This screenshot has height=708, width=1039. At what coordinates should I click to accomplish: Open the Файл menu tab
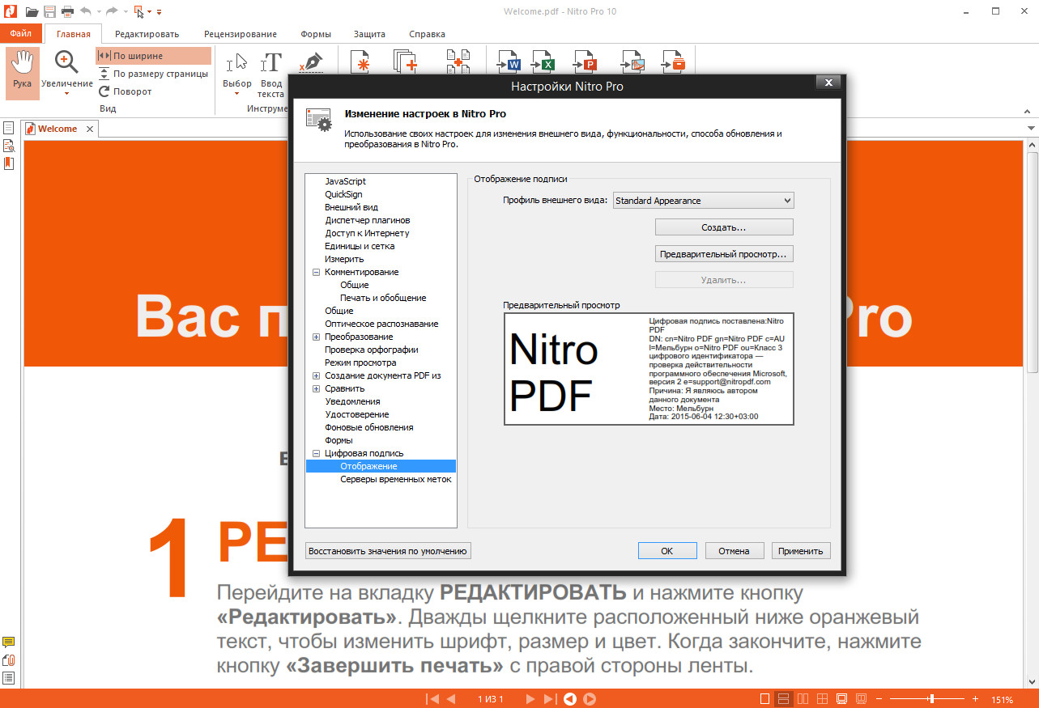coord(21,34)
